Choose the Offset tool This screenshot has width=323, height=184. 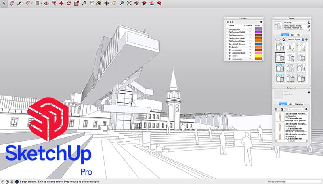click(54, 3)
